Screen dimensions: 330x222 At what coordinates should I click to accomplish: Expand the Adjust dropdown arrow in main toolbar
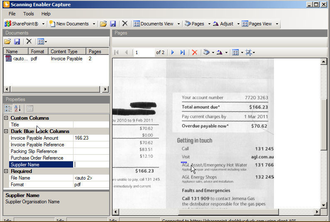click(x=238, y=24)
